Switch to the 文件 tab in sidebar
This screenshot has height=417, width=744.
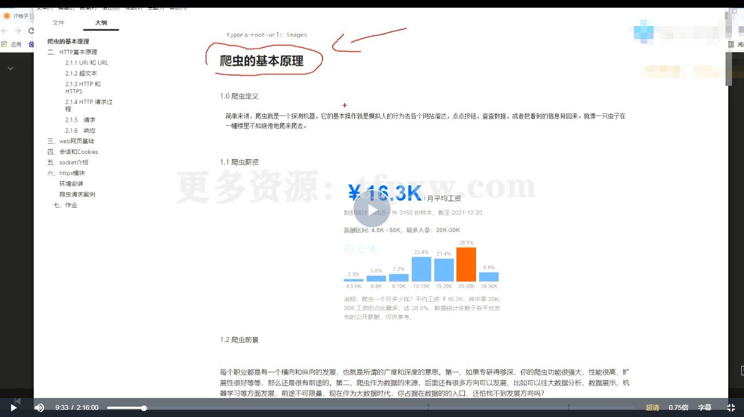[59, 23]
